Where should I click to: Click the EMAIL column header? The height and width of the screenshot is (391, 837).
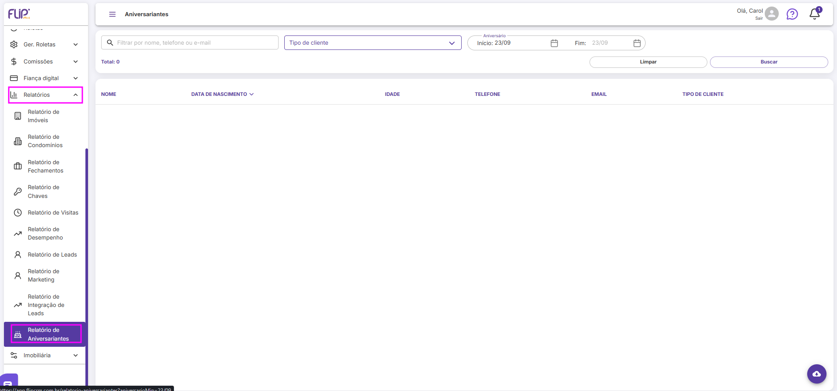coord(599,94)
